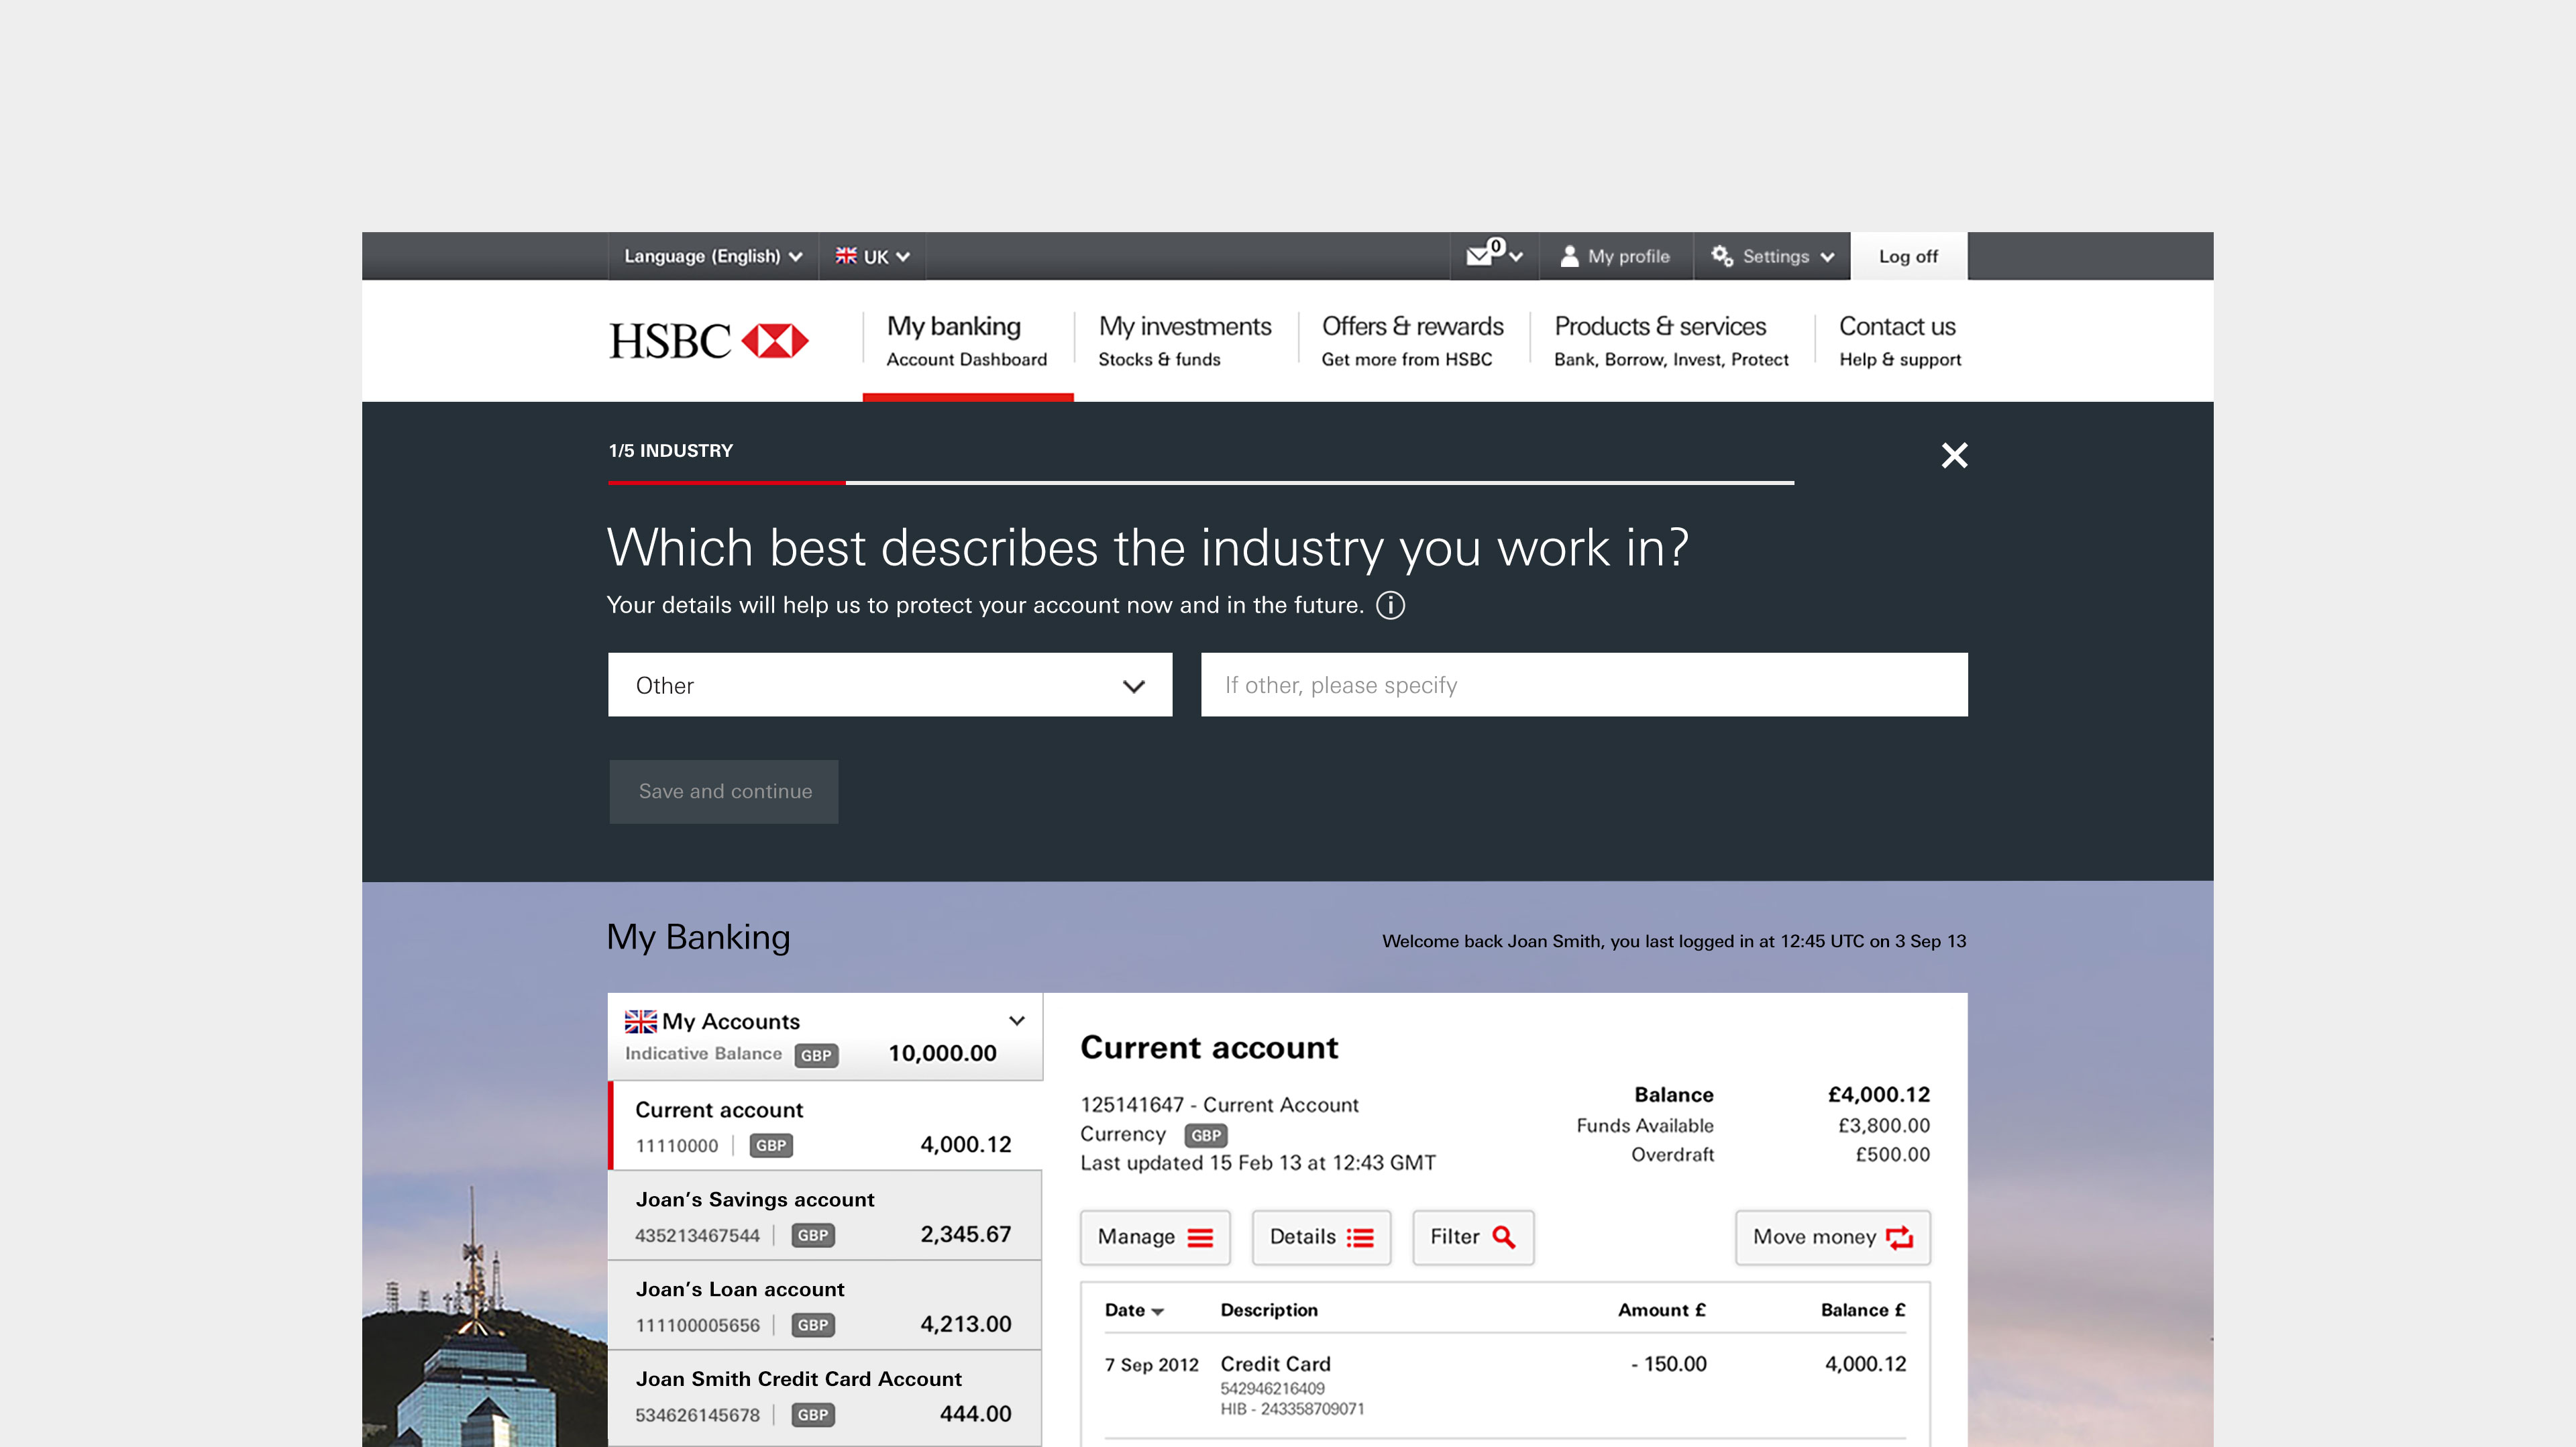Click the UK flag icon in top bar

(846, 256)
